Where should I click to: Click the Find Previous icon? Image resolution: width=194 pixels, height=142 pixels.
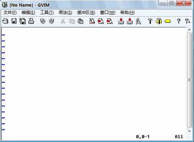[x=110, y=21]
